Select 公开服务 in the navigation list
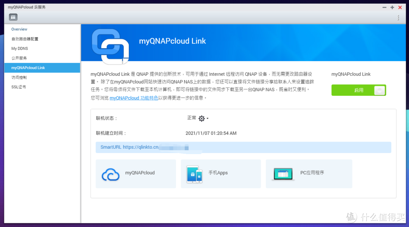The height and width of the screenshot is (227, 409). coord(19,58)
